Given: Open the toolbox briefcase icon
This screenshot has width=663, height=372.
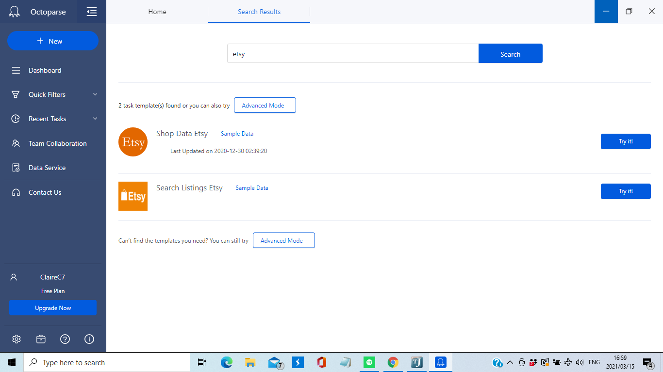Looking at the screenshot, I should [x=41, y=339].
